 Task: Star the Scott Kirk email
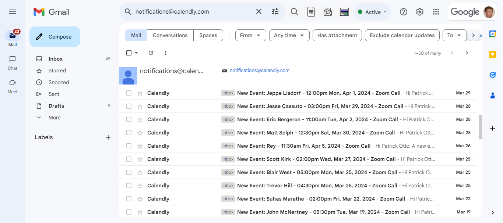(140, 159)
